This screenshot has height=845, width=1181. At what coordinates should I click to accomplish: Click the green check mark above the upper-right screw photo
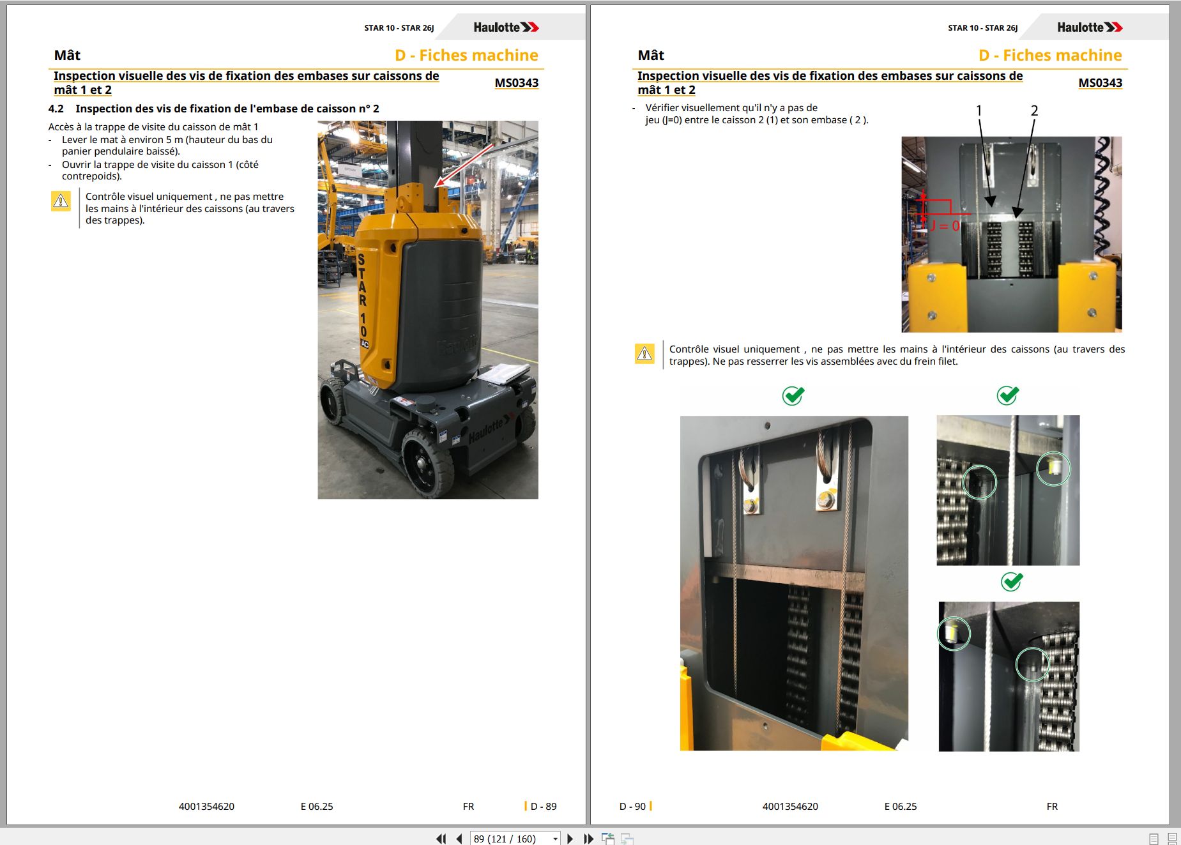[1008, 395]
